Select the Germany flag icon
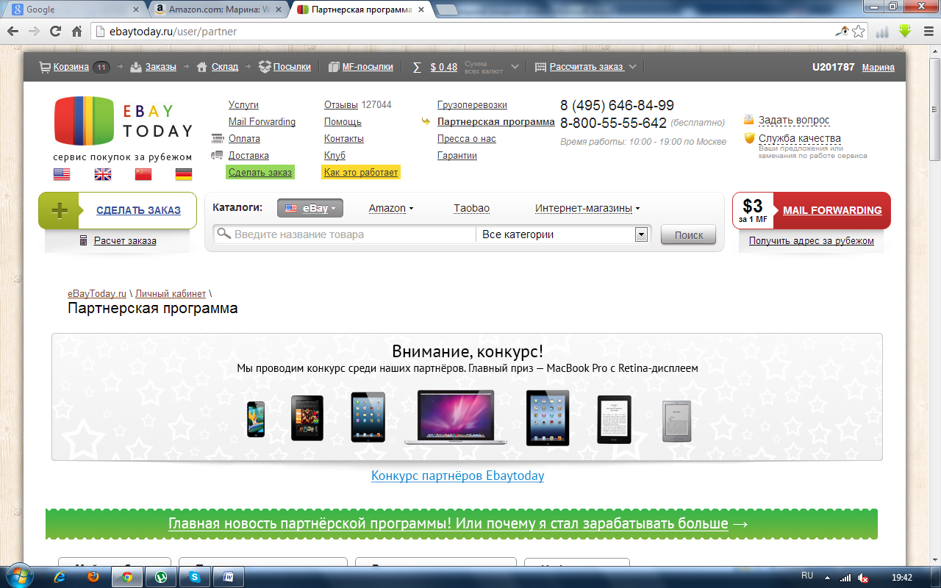The width and height of the screenshot is (941, 588). (184, 174)
